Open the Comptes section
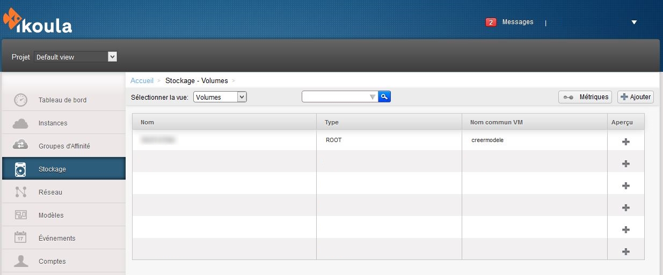The height and width of the screenshot is (275, 663). tap(63, 261)
